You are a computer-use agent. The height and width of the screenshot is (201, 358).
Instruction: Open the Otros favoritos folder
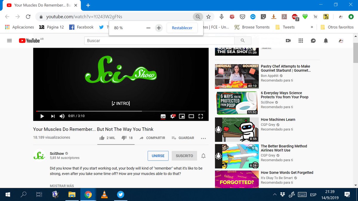337,27
